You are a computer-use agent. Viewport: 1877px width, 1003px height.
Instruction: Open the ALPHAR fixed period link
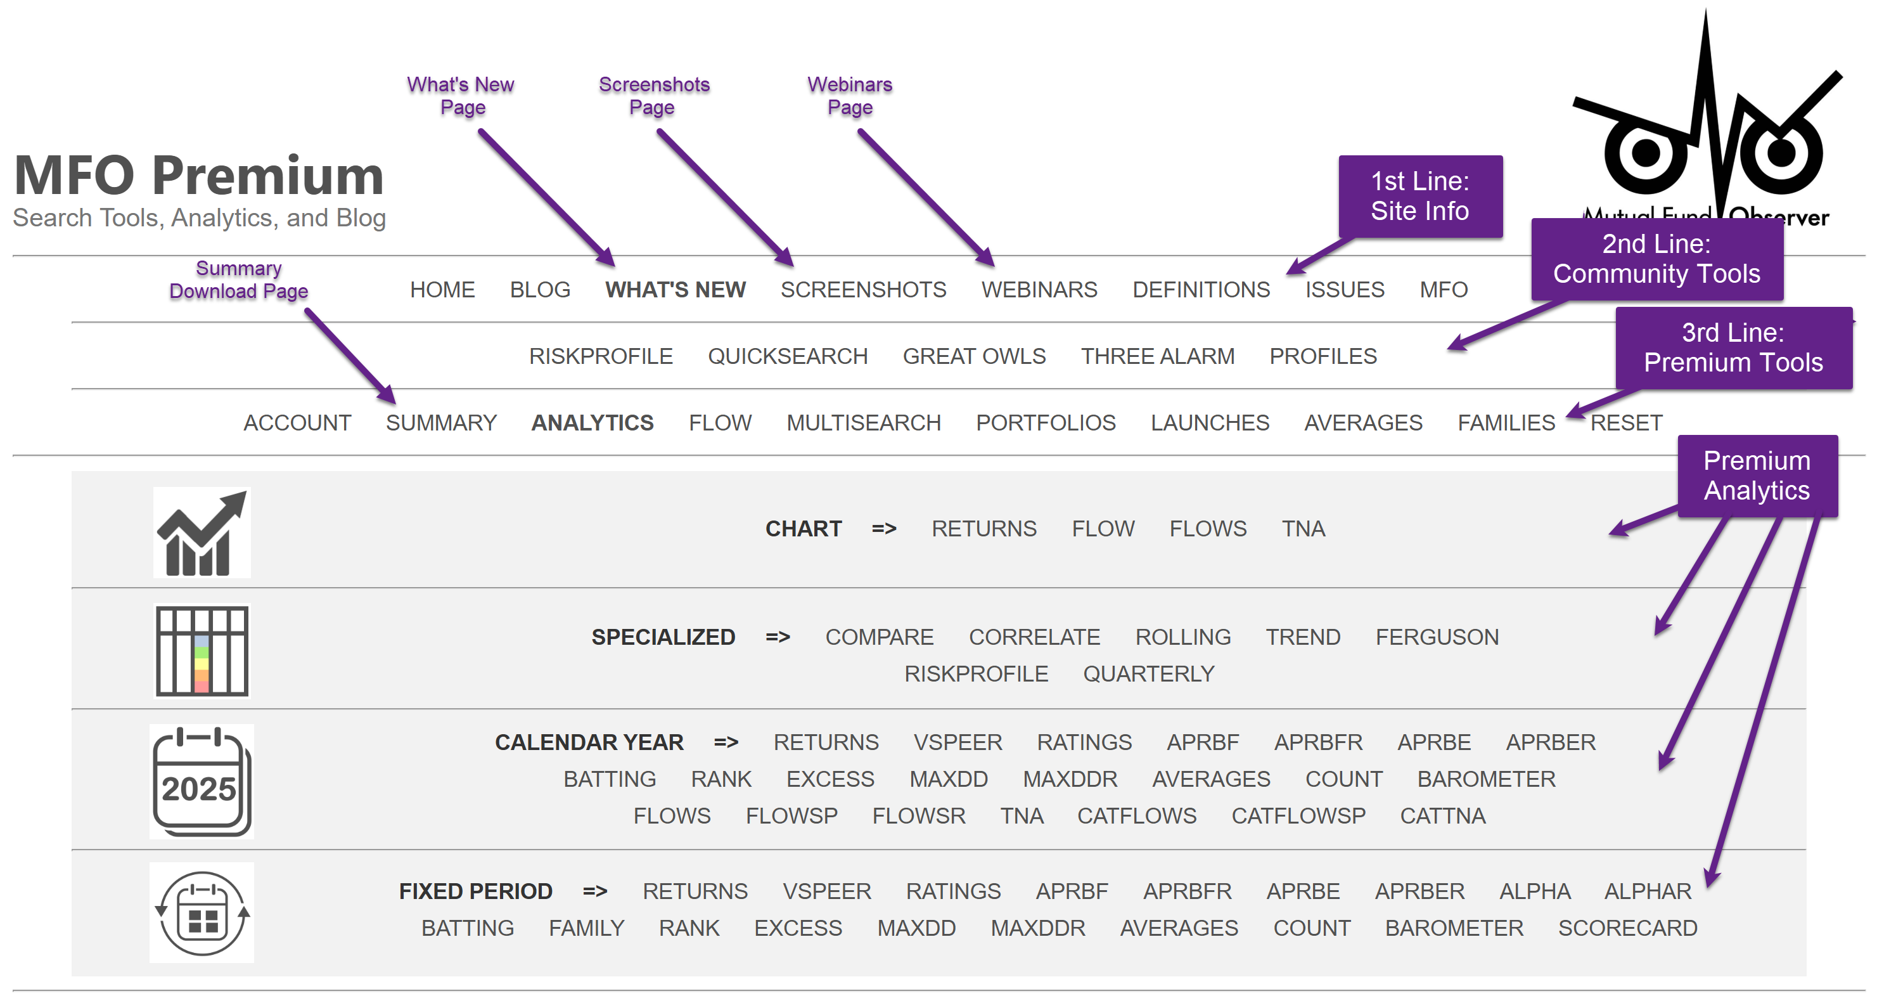pyautogui.click(x=1648, y=891)
